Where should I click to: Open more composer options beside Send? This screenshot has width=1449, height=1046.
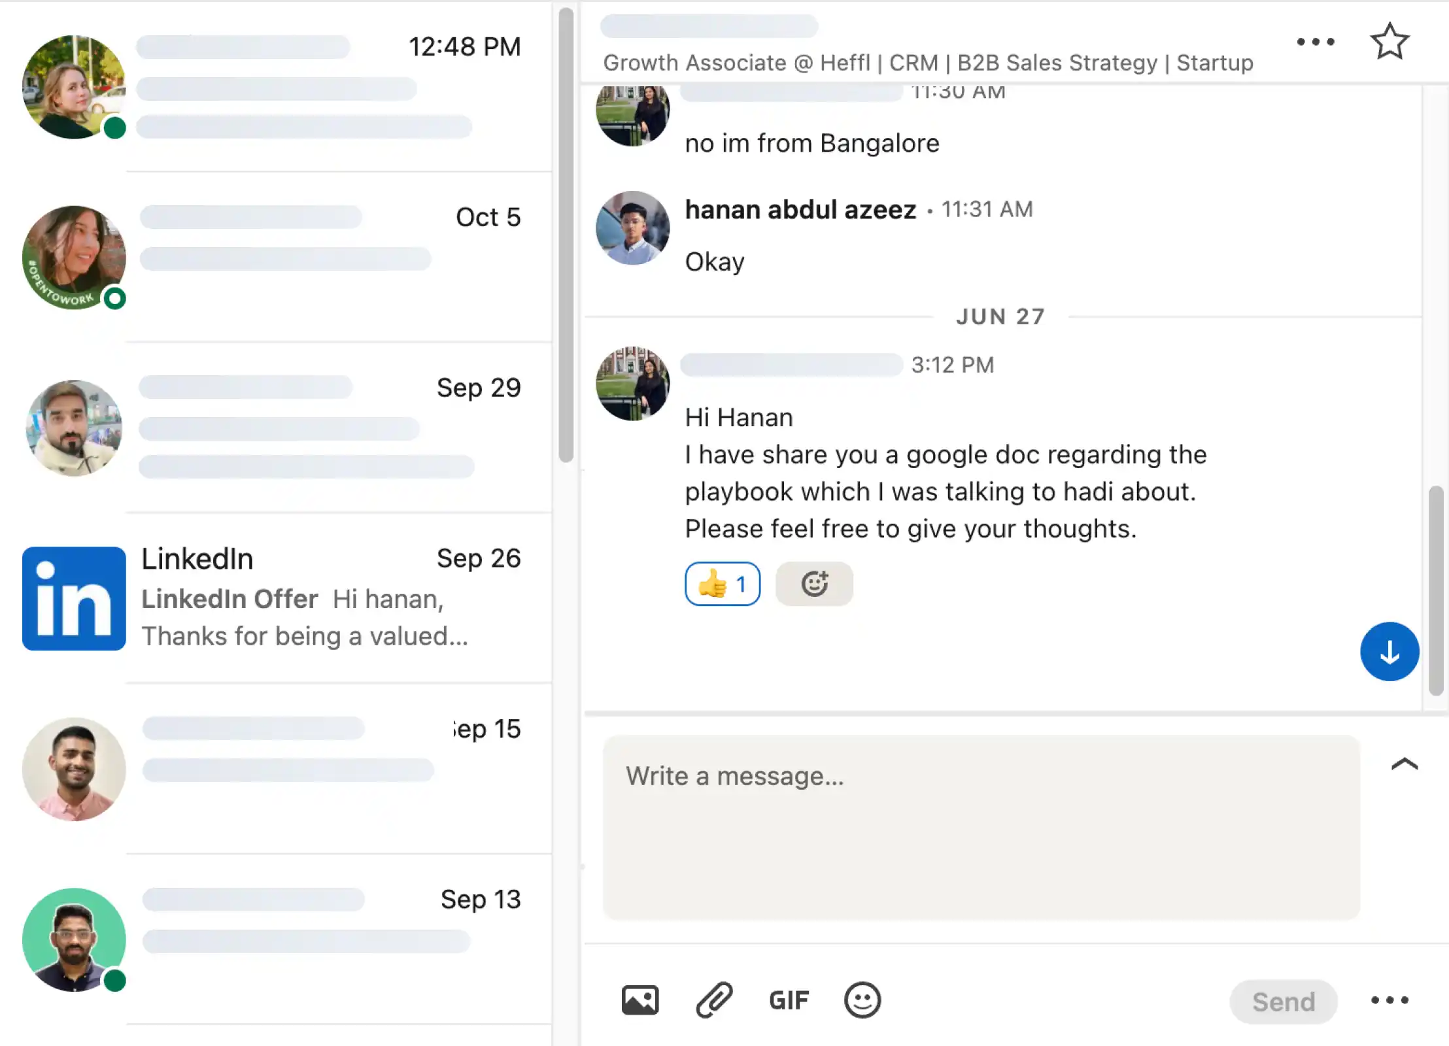pyautogui.click(x=1389, y=1000)
